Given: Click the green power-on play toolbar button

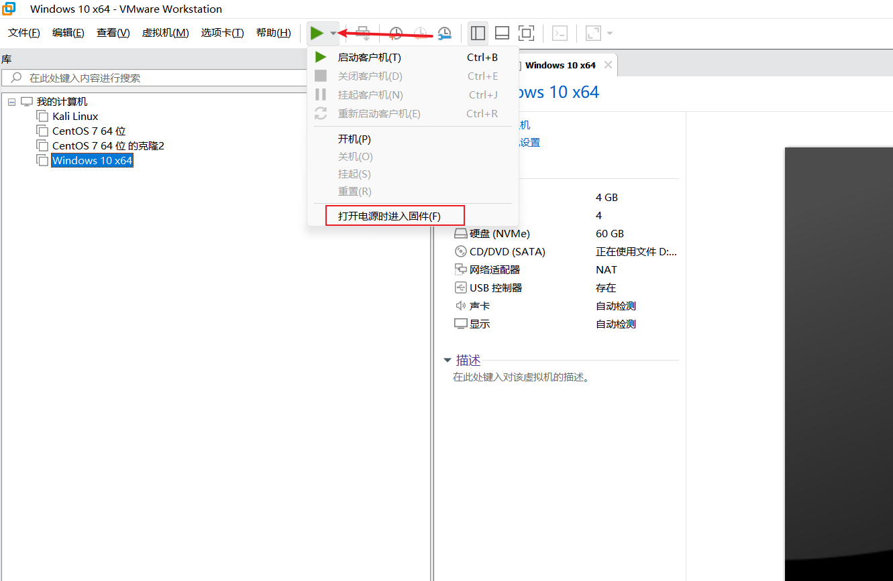Looking at the screenshot, I should [317, 33].
